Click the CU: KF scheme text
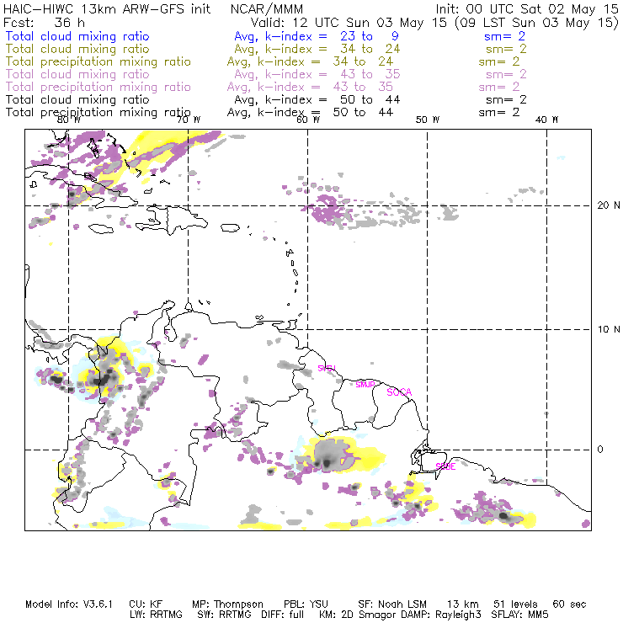Image resolution: width=623 pixels, height=623 pixels. pyautogui.click(x=146, y=604)
